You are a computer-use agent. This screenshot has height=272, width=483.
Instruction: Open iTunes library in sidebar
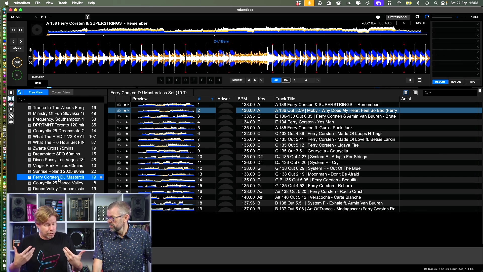coord(11,105)
